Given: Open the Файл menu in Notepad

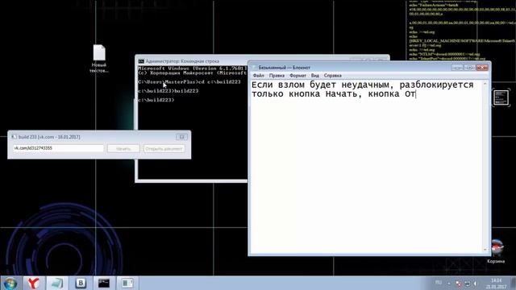Looking at the screenshot, I should [258, 76].
